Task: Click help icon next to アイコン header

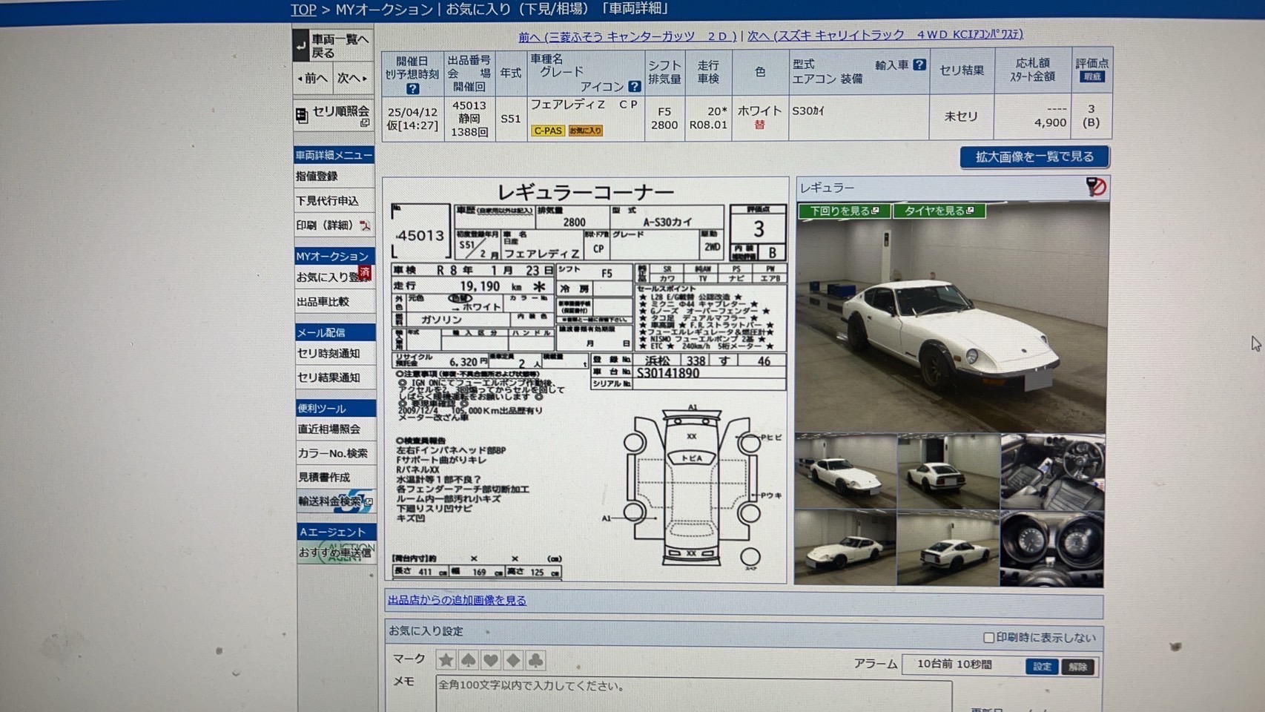Action: click(x=635, y=87)
